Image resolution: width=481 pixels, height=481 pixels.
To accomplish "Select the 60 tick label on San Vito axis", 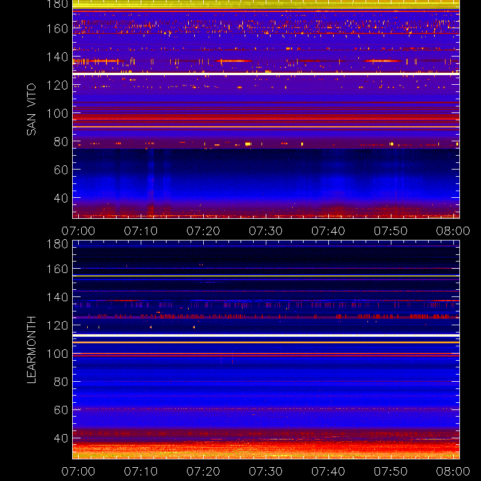I will click(61, 170).
